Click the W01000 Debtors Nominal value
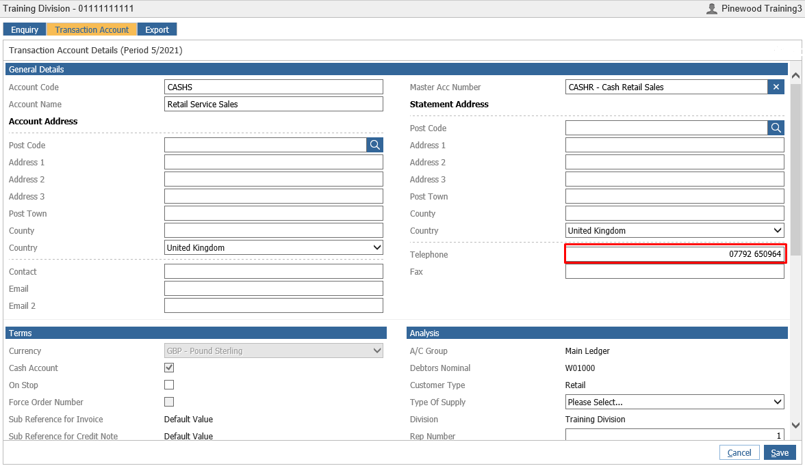The width and height of the screenshot is (805, 466). point(580,368)
